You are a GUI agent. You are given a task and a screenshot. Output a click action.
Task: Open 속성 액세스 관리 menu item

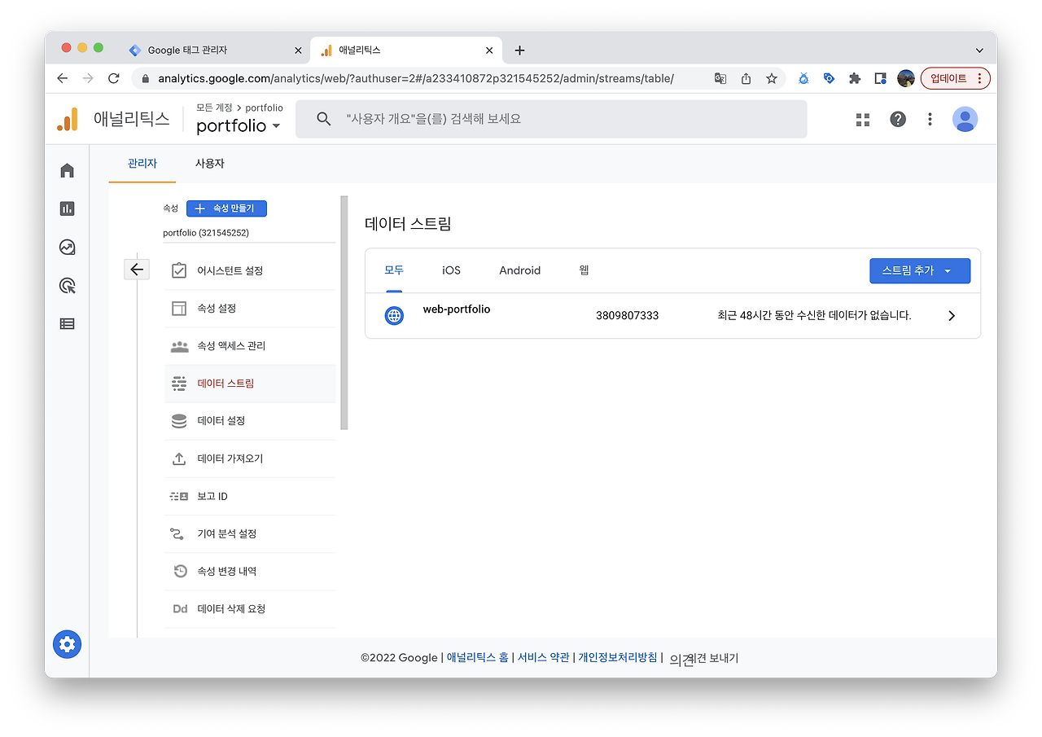tap(250, 346)
